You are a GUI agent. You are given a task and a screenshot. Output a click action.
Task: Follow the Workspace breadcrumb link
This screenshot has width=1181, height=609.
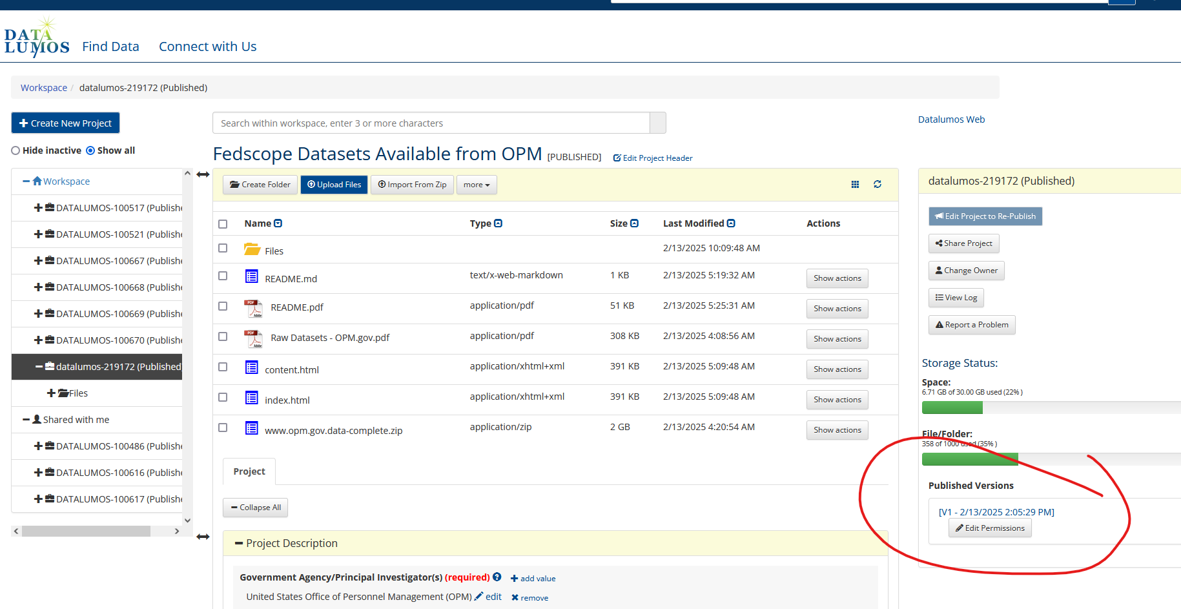tap(43, 87)
